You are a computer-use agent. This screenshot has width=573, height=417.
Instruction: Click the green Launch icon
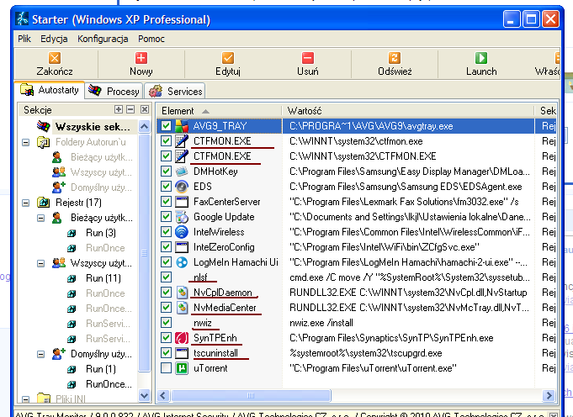click(x=481, y=58)
